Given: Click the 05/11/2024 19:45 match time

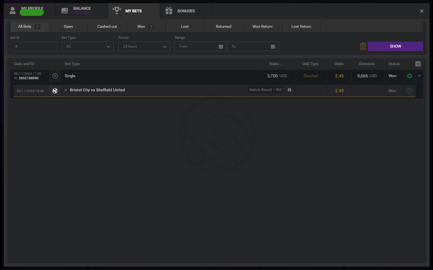Looking at the screenshot, I should (x=30, y=91).
